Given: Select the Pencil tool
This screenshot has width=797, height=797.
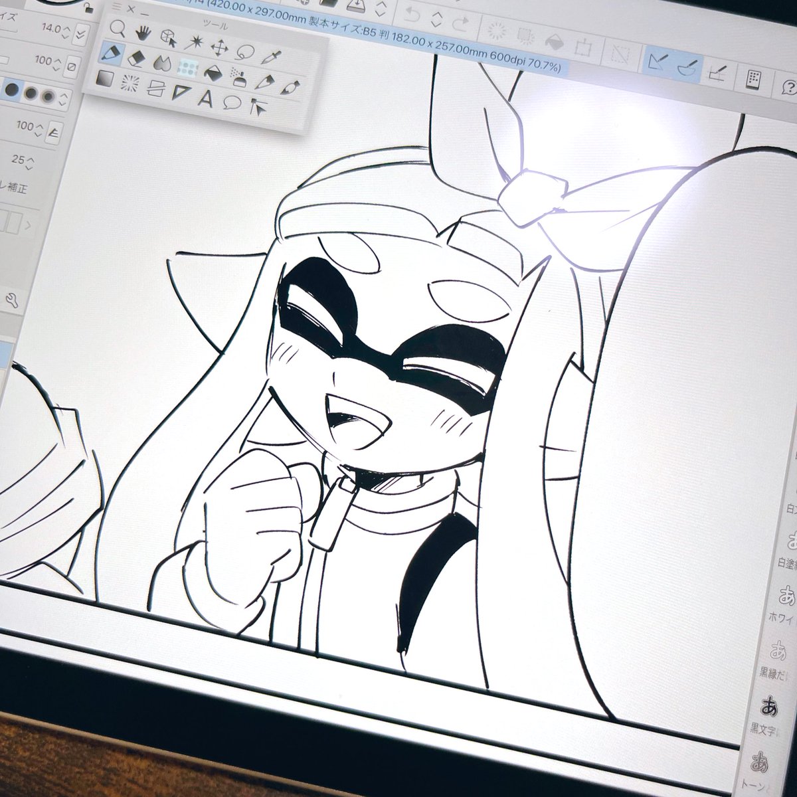Looking at the screenshot, I should pyautogui.click(x=265, y=82).
